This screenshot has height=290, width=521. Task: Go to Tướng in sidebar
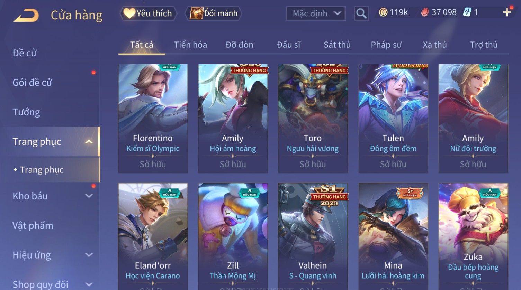click(x=26, y=112)
